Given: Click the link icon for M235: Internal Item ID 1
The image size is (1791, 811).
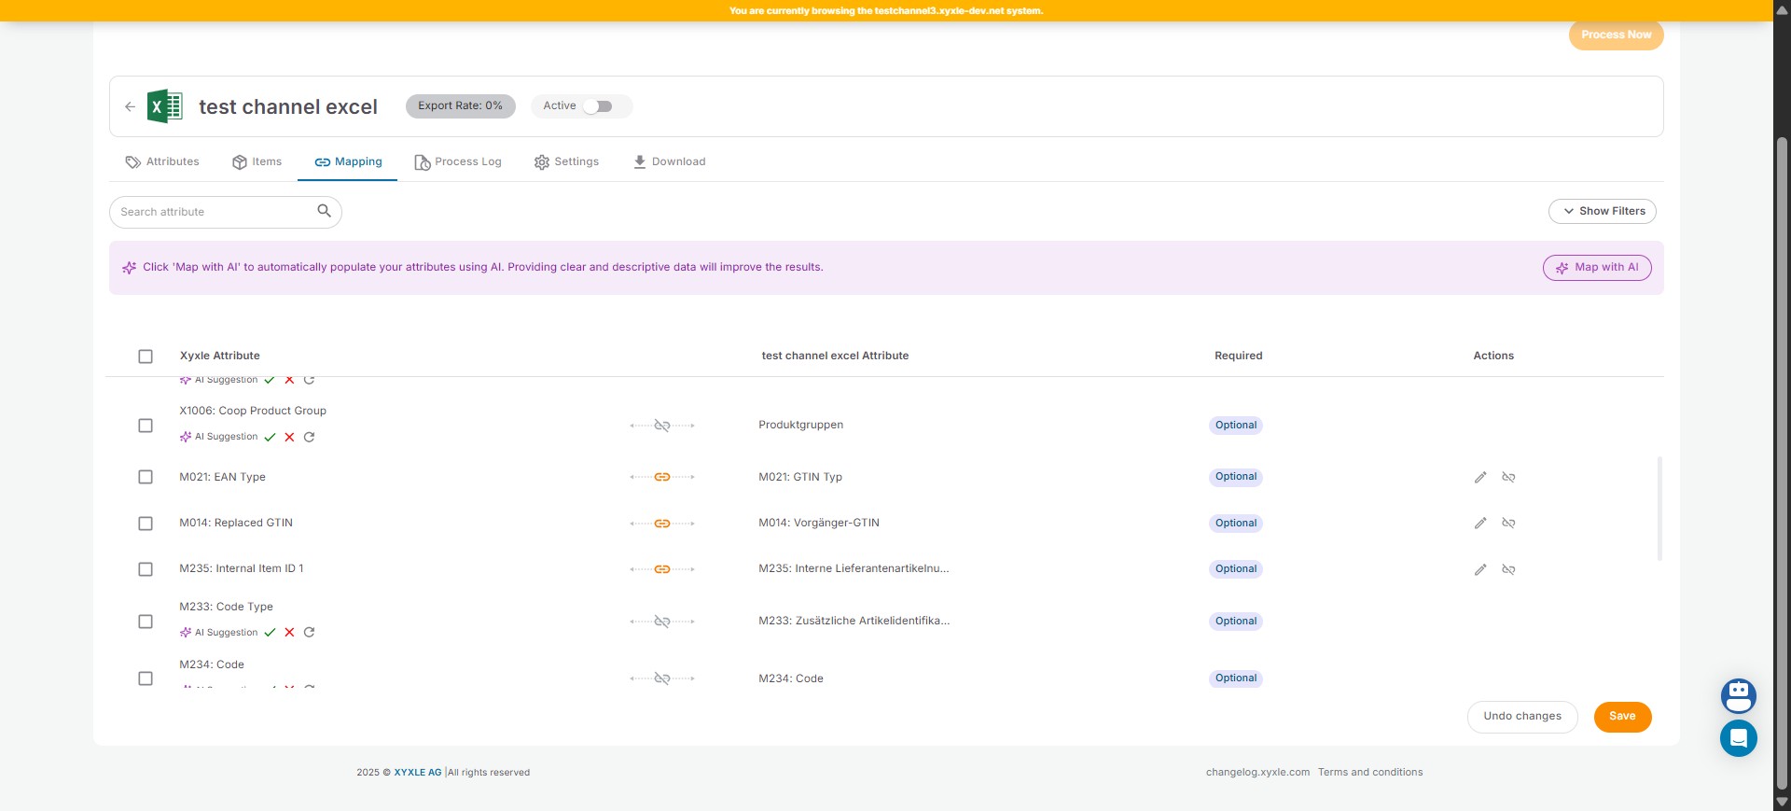Looking at the screenshot, I should [x=662, y=569].
